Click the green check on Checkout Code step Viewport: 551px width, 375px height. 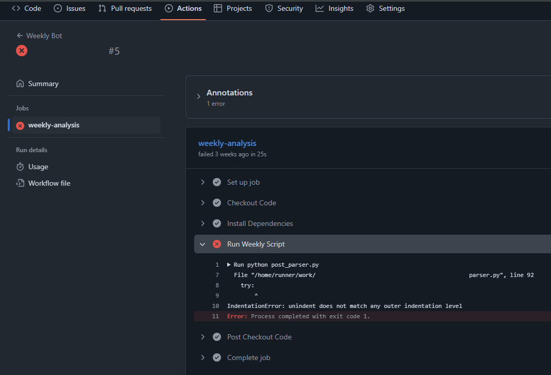click(217, 203)
